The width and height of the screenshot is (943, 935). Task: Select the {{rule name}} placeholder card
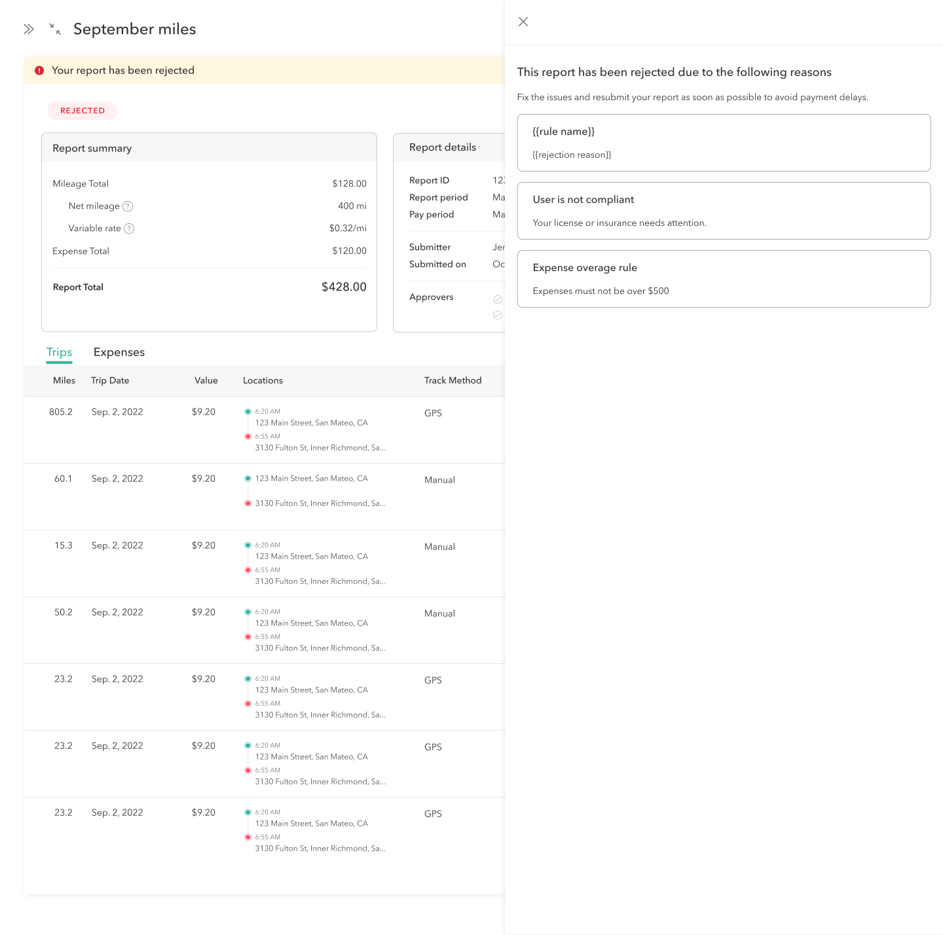(x=724, y=143)
